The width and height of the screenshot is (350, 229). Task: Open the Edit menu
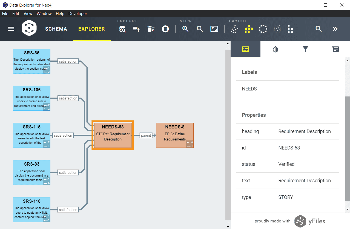tap(16, 14)
